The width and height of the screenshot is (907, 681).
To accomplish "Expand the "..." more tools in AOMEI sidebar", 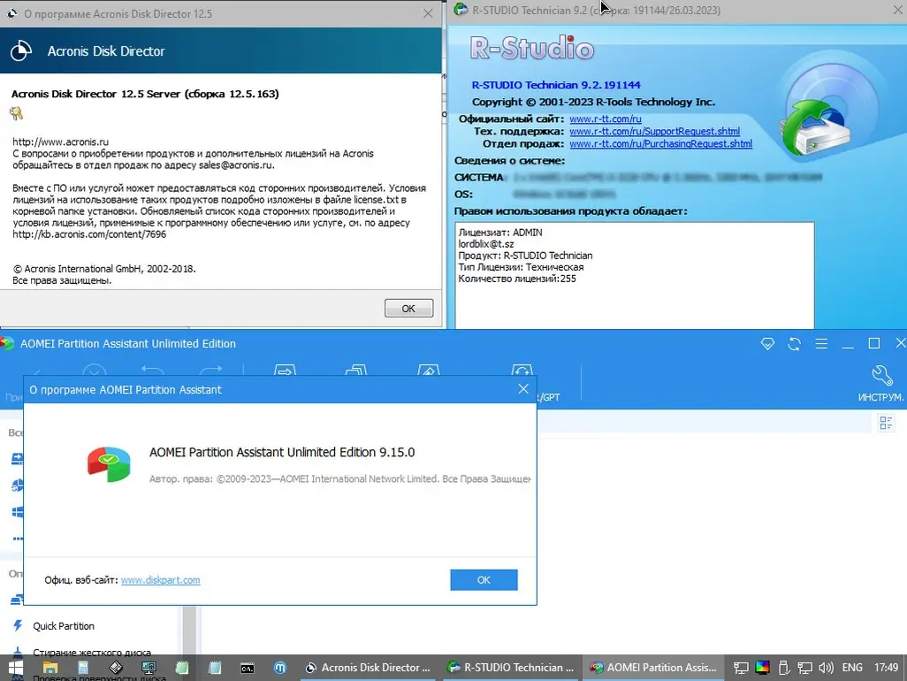I will pyautogui.click(x=19, y=539).
